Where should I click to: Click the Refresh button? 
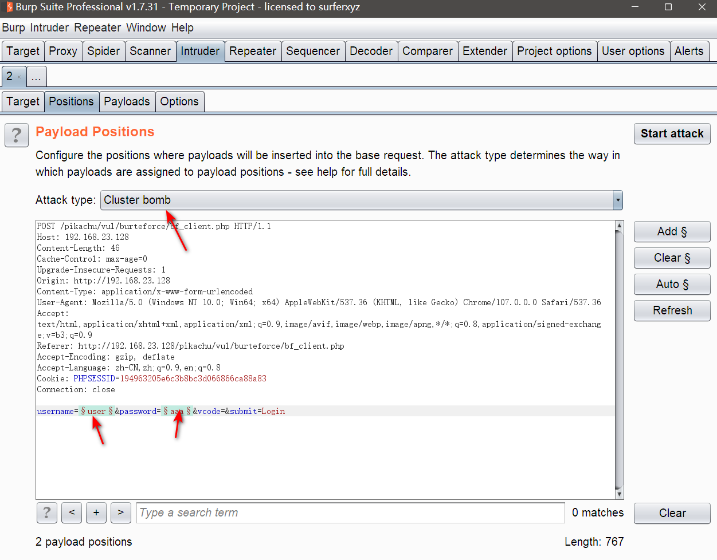coord(672,310)
